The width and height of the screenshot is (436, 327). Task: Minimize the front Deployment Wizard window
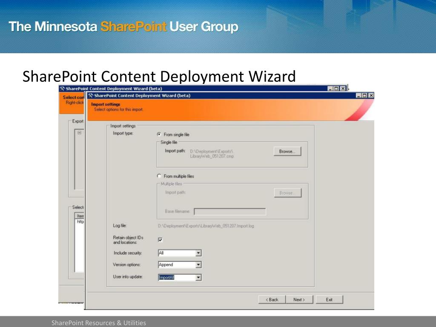(359, 95)
